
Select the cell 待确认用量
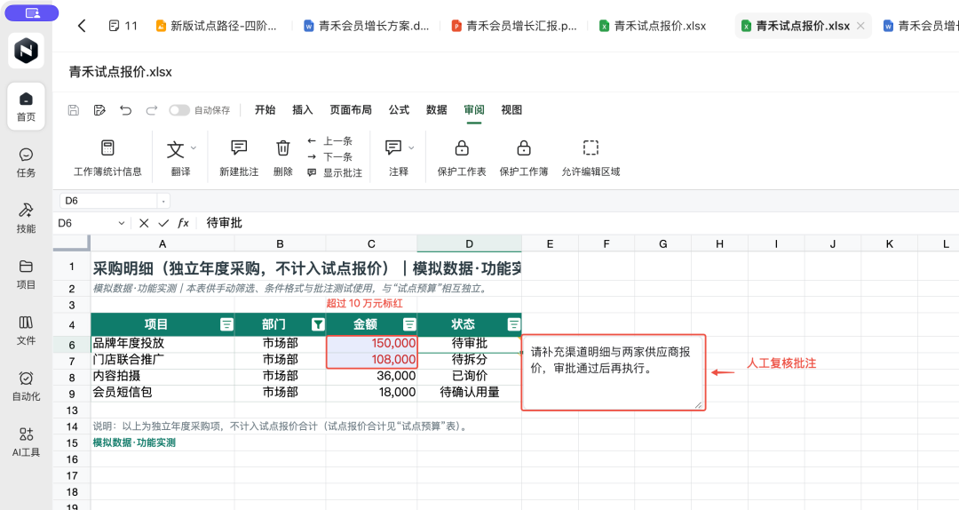[469, 393]
